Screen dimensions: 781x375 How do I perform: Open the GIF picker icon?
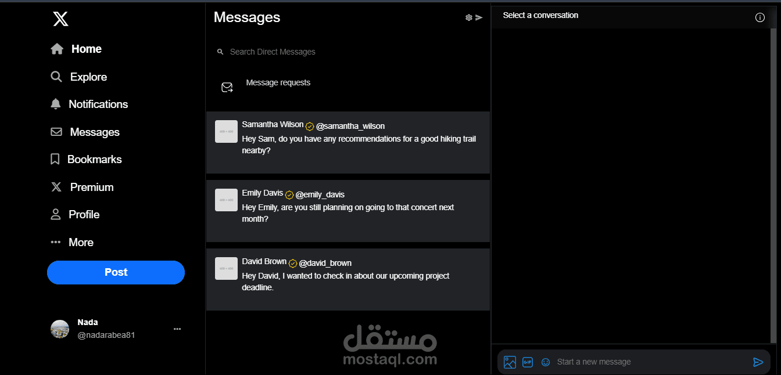[528, 362]
